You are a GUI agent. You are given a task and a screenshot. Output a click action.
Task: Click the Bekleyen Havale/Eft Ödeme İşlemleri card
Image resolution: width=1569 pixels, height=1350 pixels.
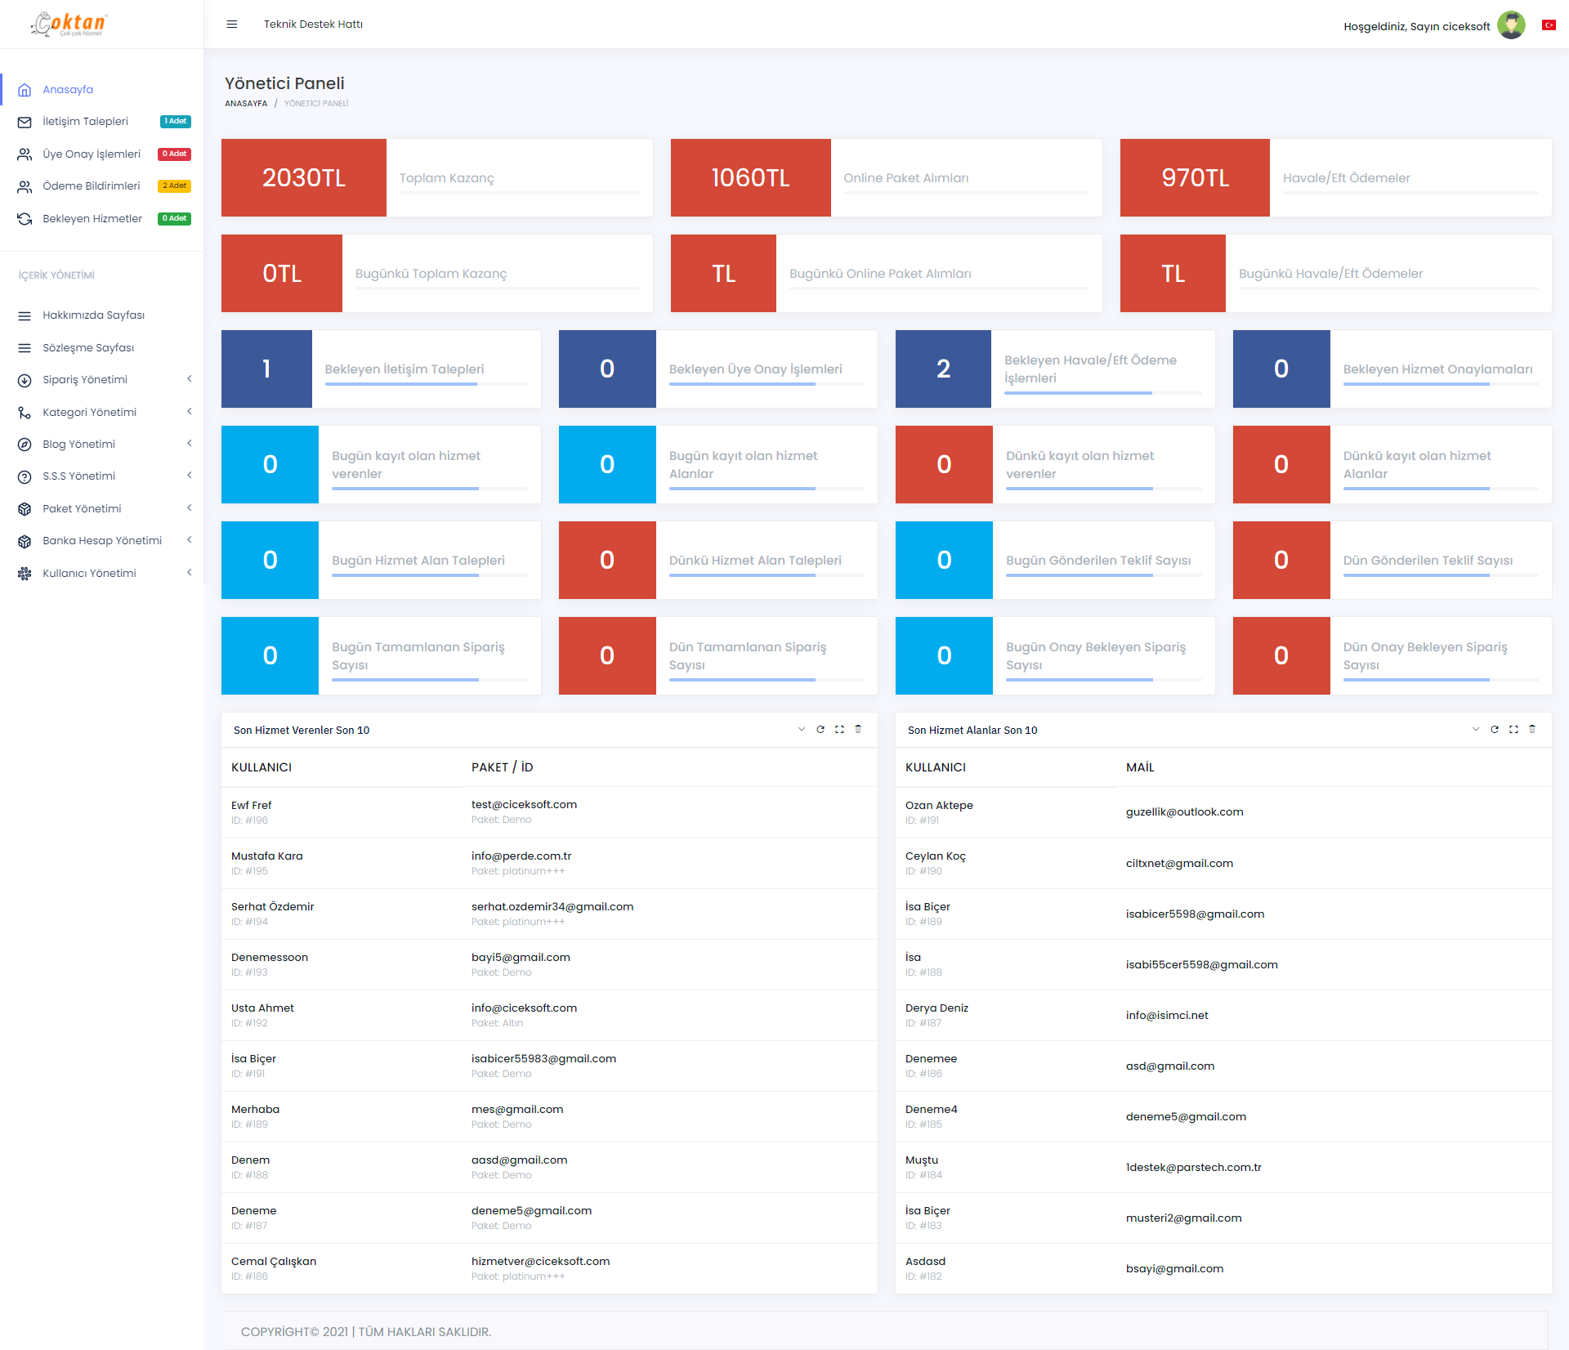(1055, 369)
